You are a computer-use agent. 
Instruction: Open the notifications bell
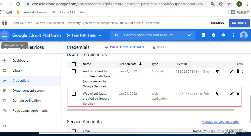tap(224, 35)
